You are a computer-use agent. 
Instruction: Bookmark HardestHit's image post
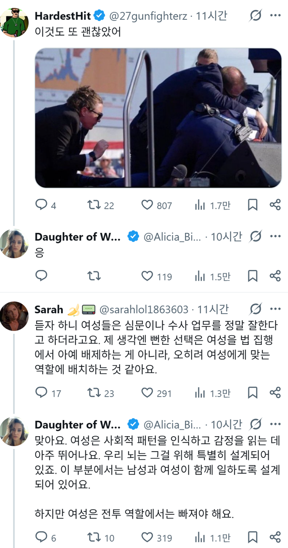[253, 205]
